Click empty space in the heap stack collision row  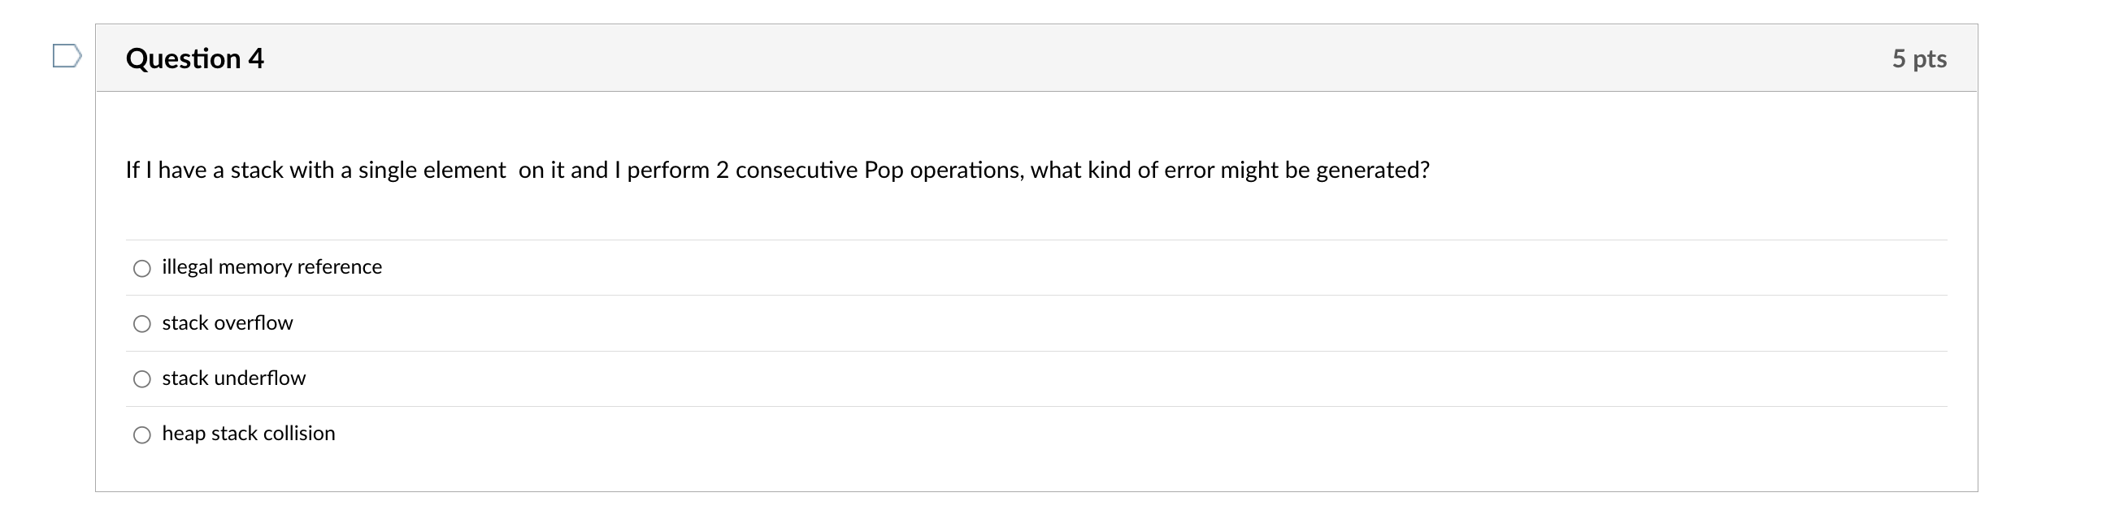(1142, 434)
